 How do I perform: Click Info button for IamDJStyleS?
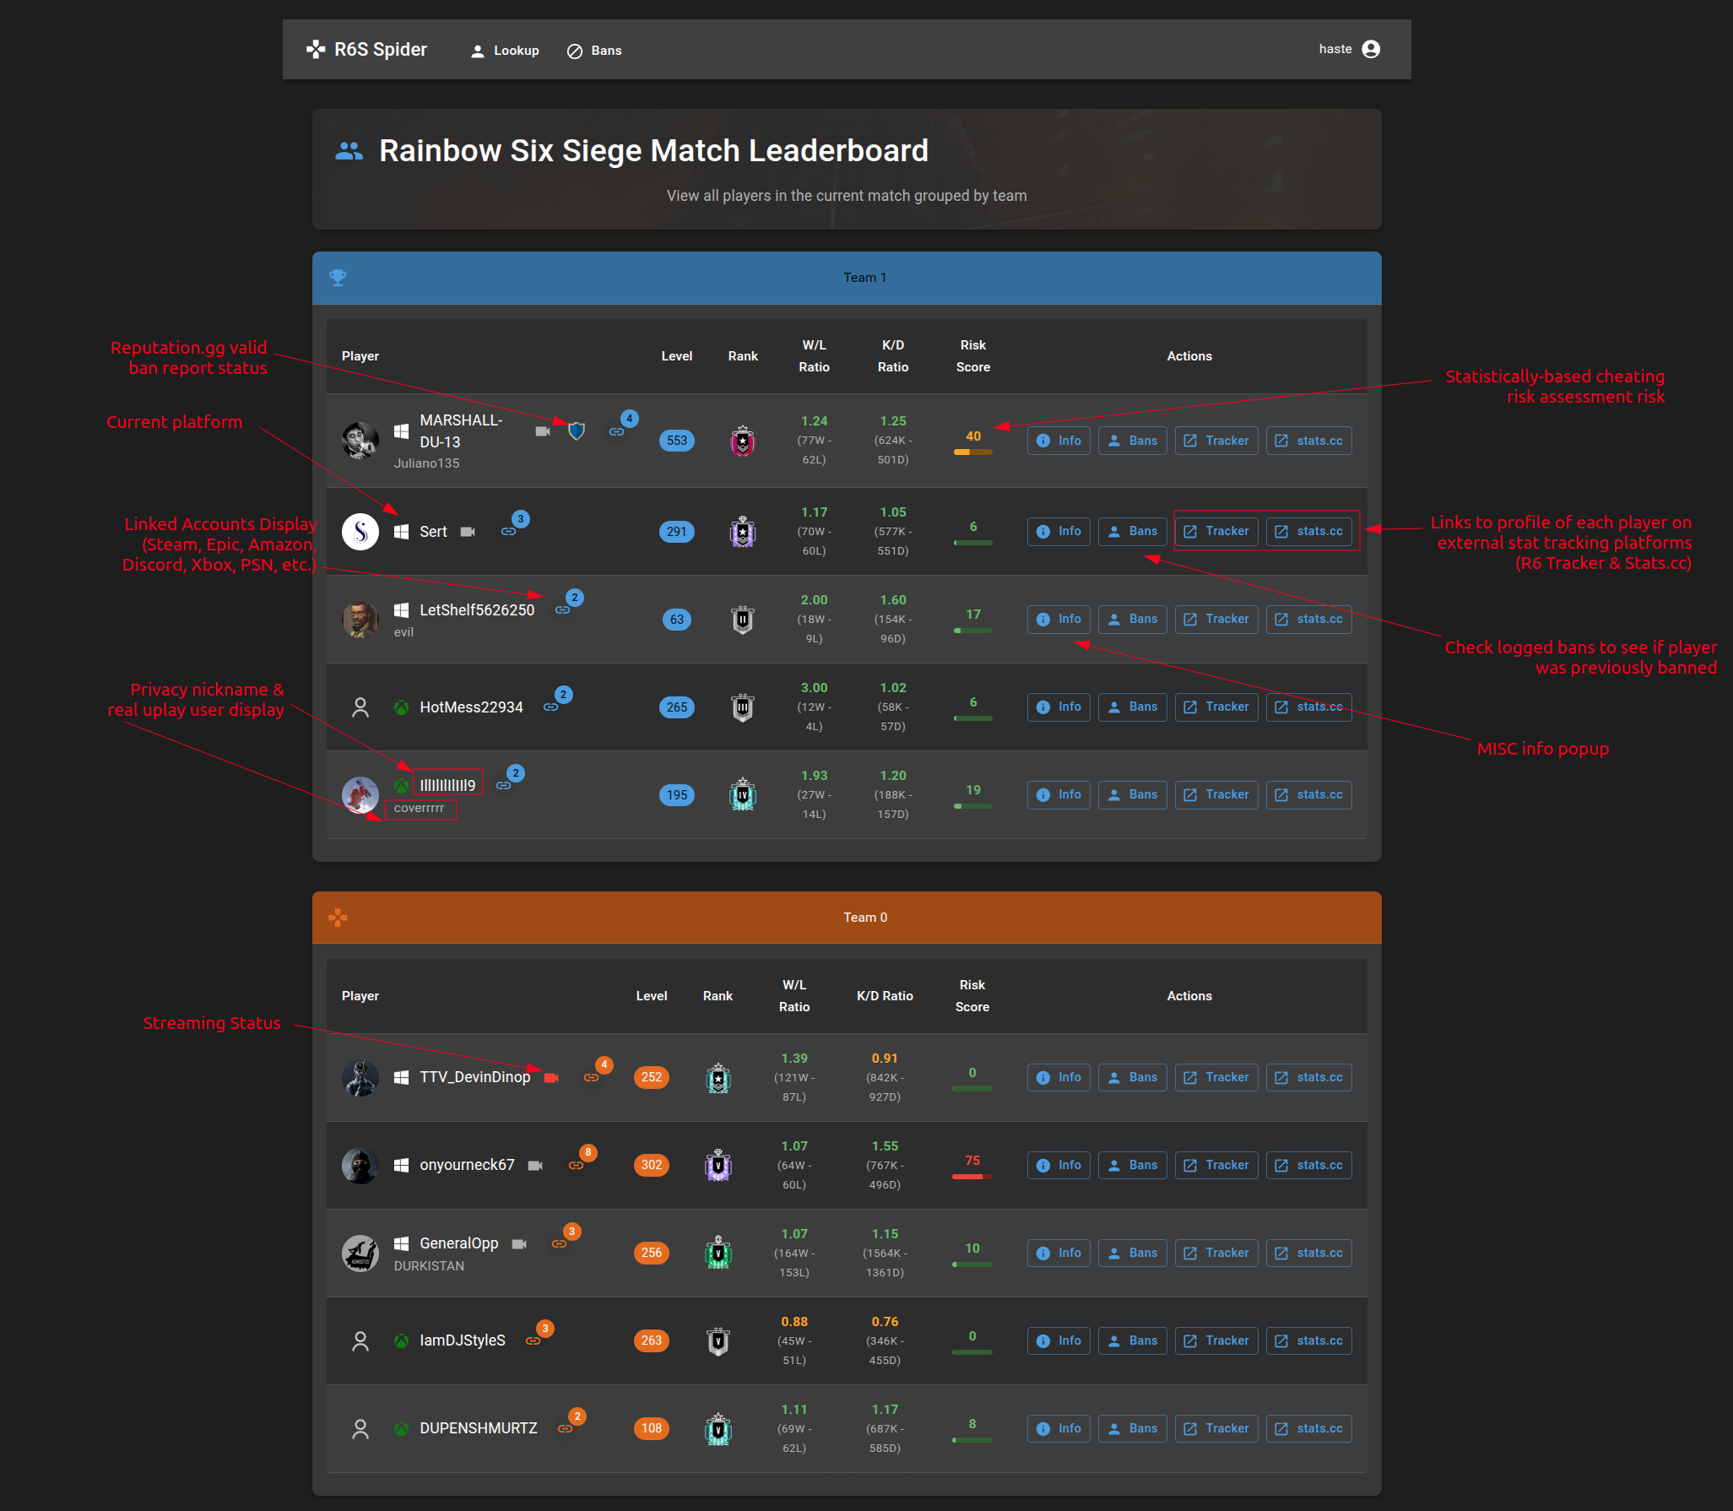click(x=1059, y=1341)
